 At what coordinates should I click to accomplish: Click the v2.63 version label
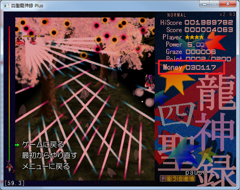click(x=227, y=15)
